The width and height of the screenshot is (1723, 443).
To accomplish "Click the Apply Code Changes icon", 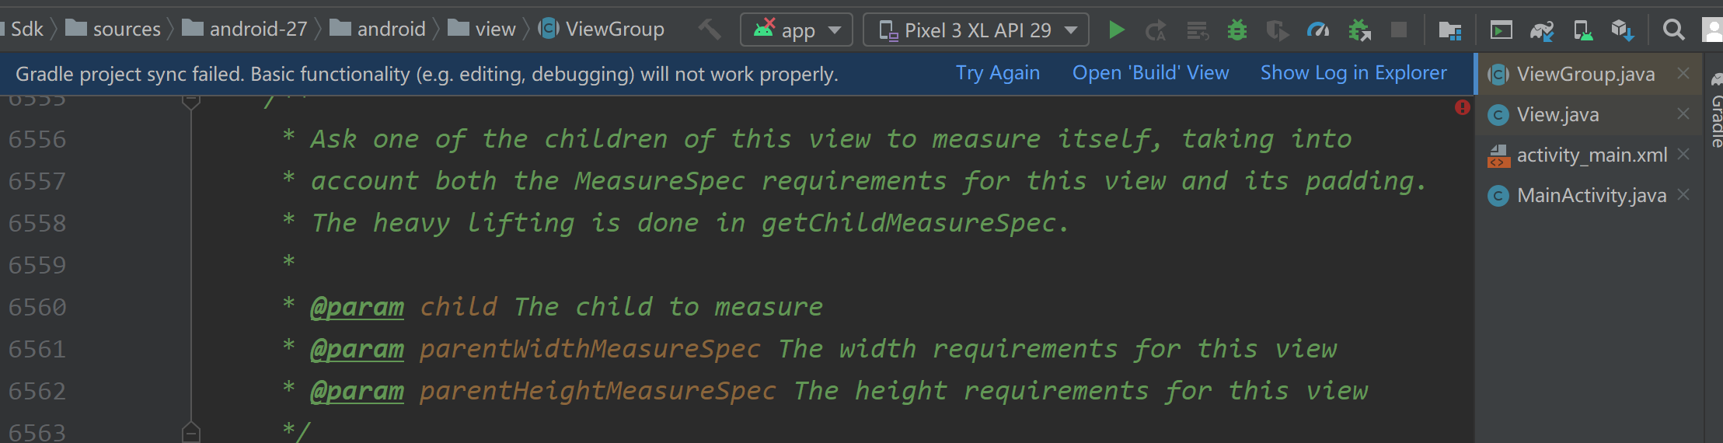I will (x=1198, y=30).
